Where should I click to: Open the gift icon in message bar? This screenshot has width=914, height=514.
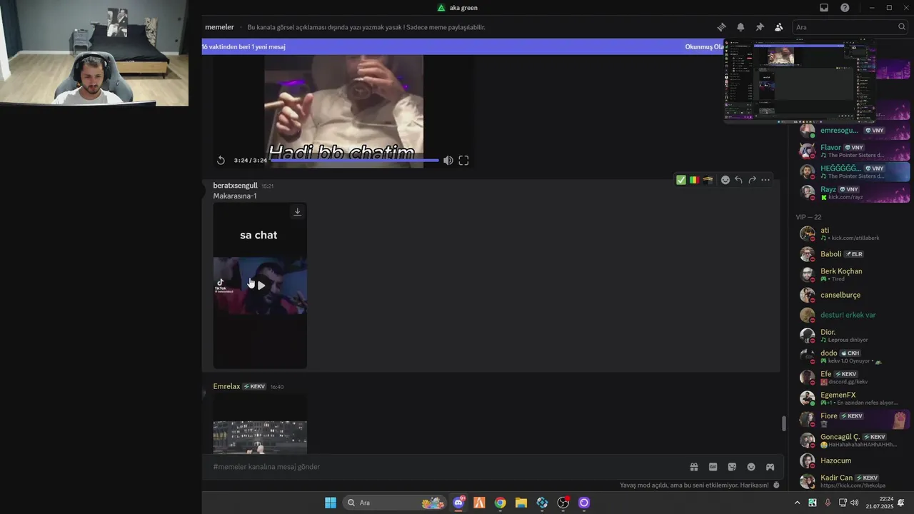tap(693, 467)
